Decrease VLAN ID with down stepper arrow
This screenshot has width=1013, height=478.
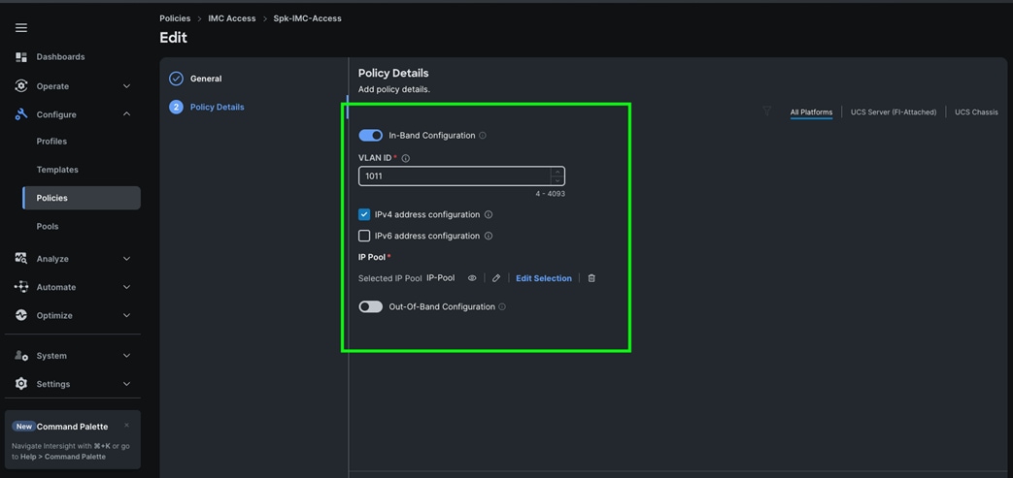coord(557,180)
